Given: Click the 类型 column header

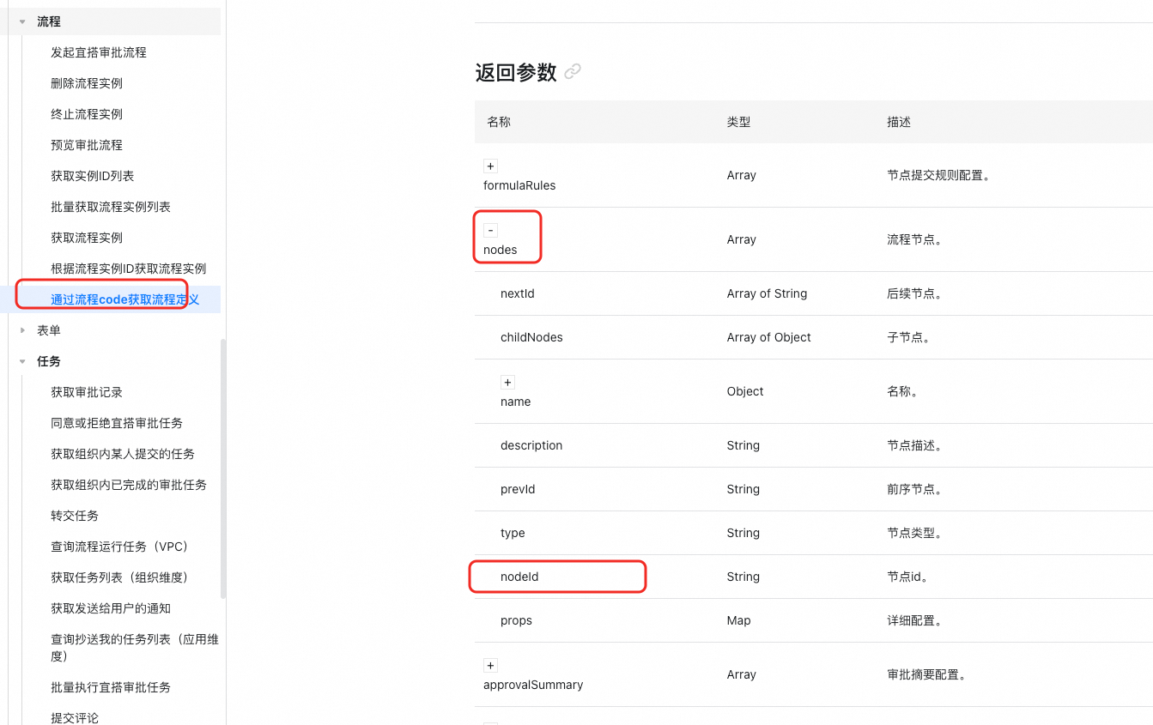Looking at the screenshot, I should [738, 122].
